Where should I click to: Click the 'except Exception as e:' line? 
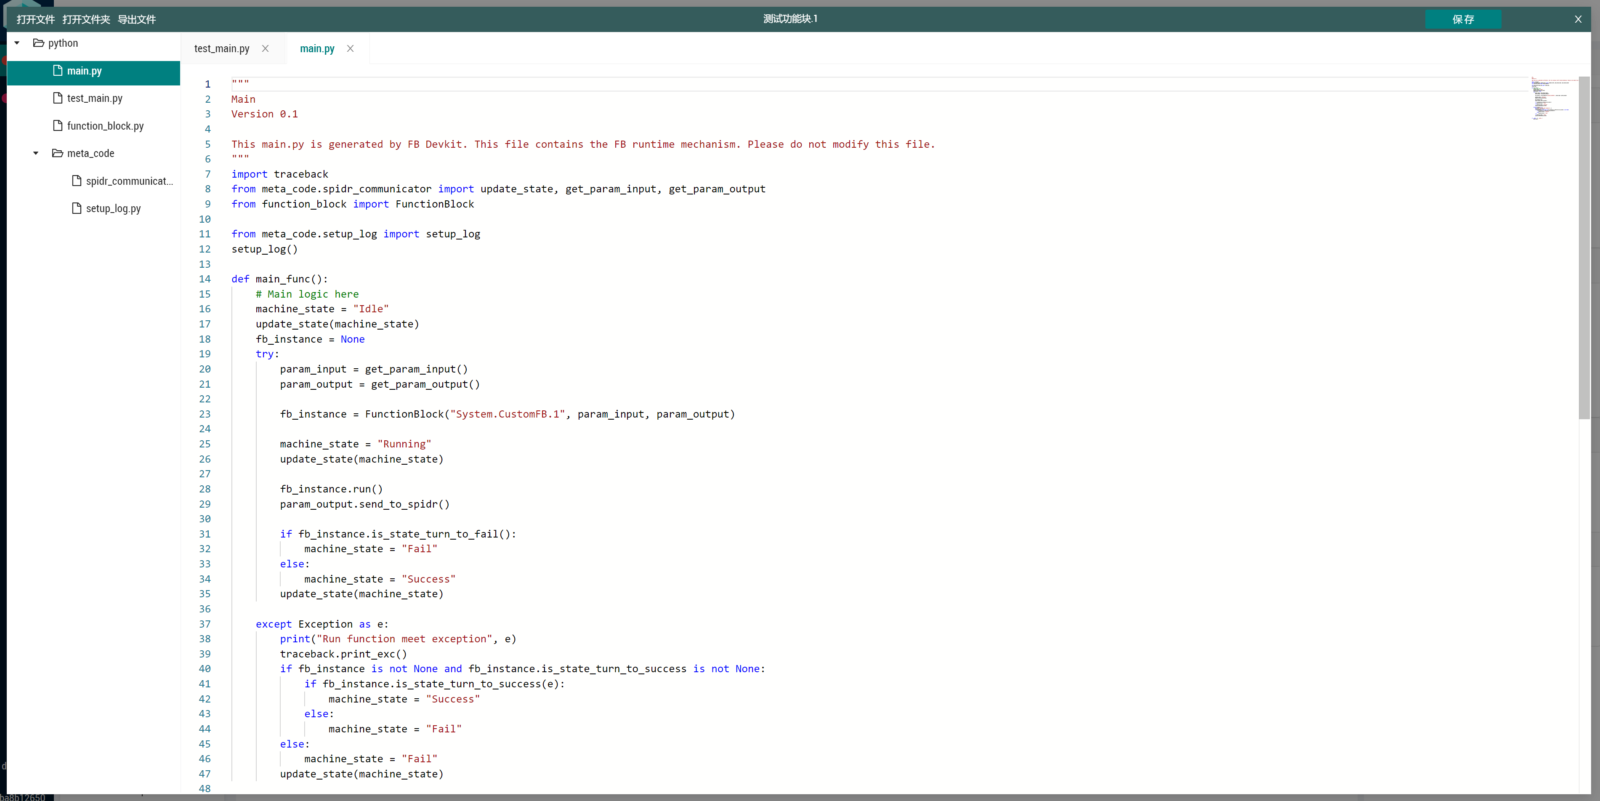point(322,624)
